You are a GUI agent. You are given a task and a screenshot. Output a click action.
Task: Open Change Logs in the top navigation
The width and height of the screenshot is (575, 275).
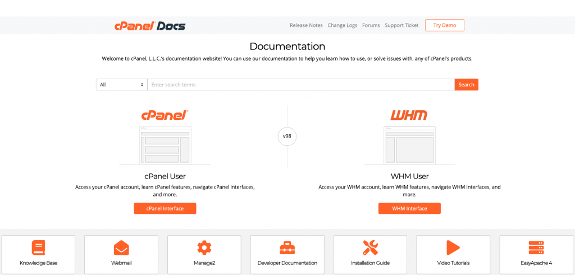tap(342, 25)
